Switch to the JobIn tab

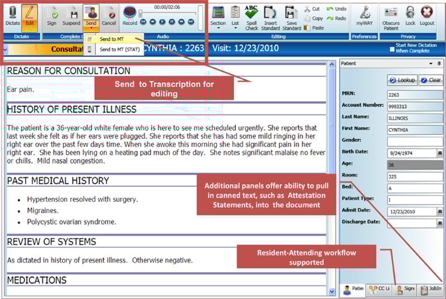tap(431, 289)
